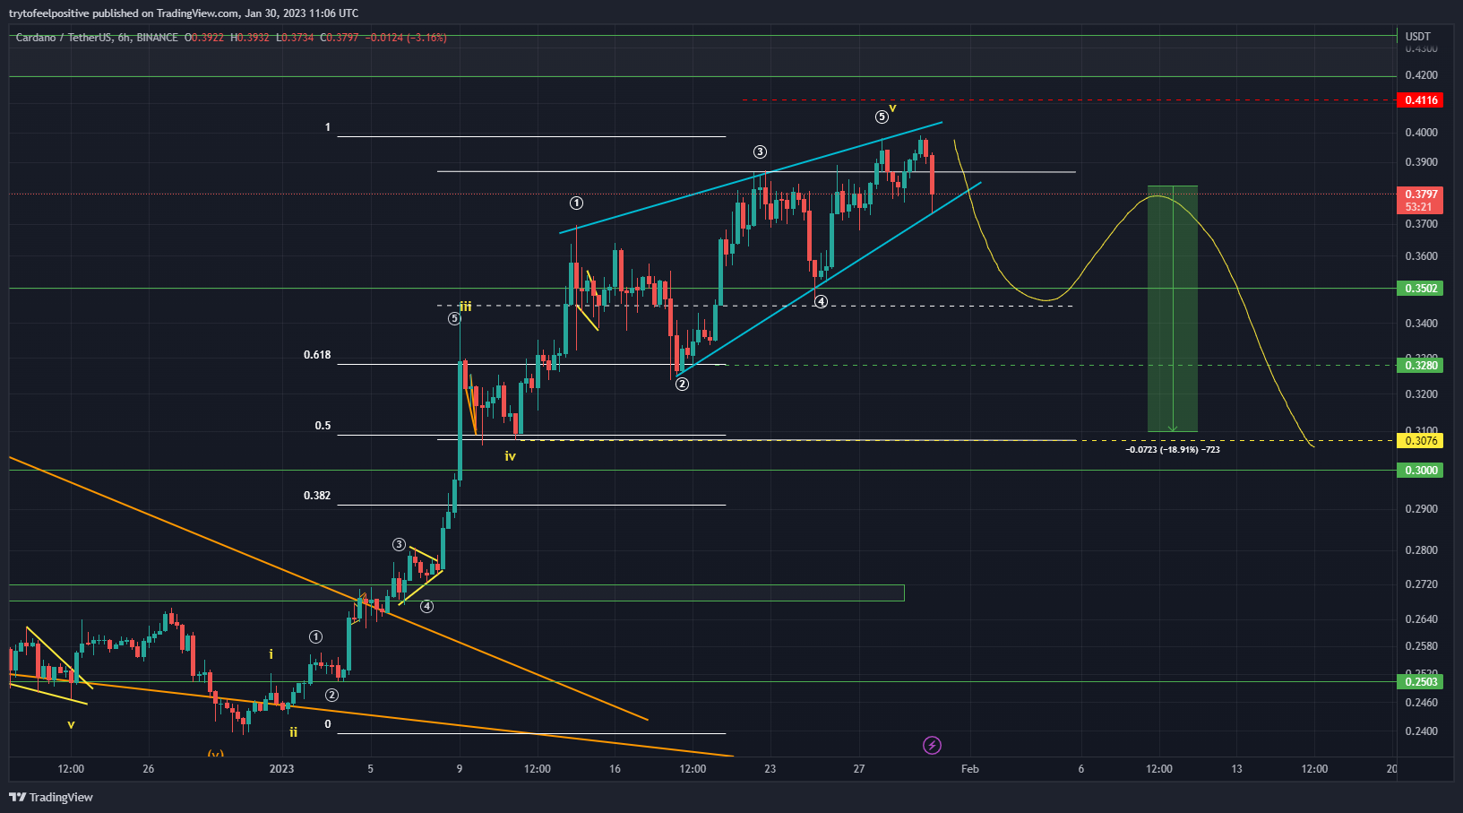
Task: Click the green 0.3280 price level label
Action: point(1421,366)
